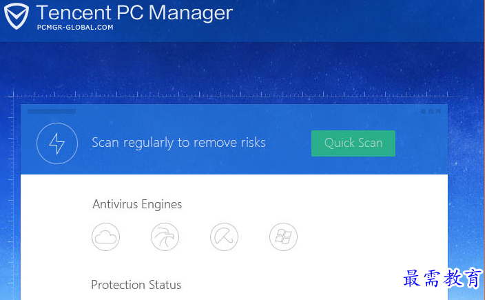Select the cloud antivirus engine icon
Screen dimensions: 487x300
click(105, 237)
